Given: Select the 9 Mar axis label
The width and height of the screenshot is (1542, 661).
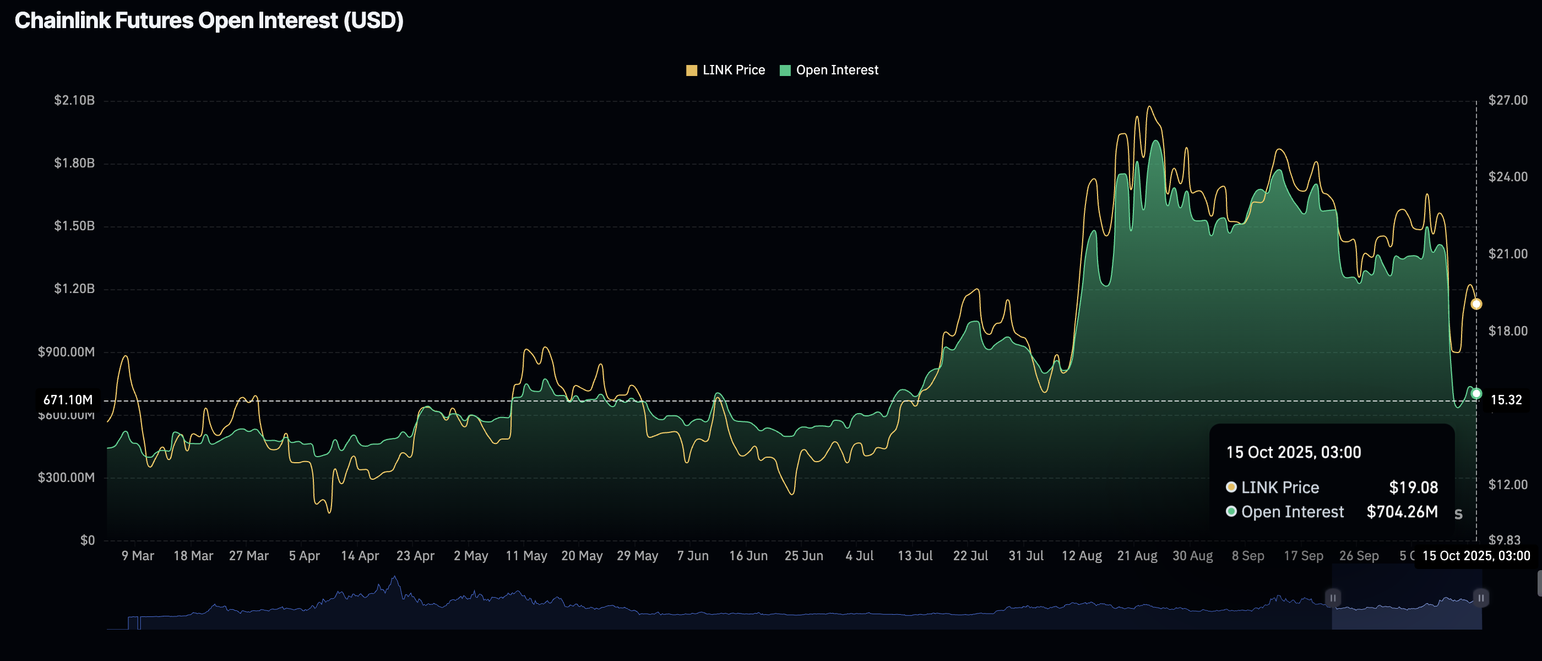Looking at the screenshot, I should (139, 555).
